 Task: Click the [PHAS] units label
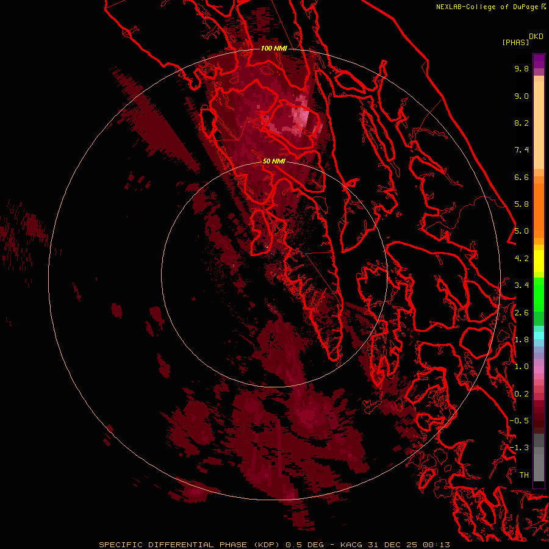click(x=515, y=43)
